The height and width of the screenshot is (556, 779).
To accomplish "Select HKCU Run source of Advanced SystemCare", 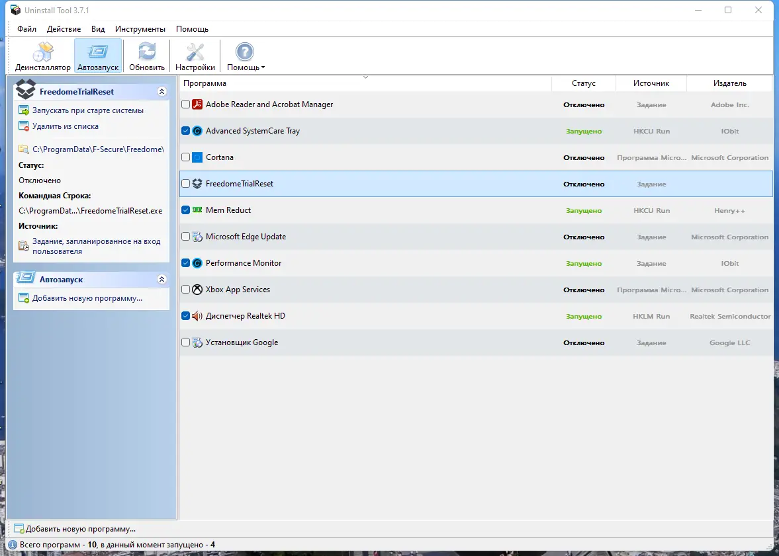I will pyautogui.click(x=651, y=131).
